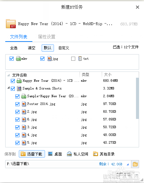Image resolution: width=144 pixels, height=183 pixels.
Task: Select the Poster 2014.jpg file name
Action: (41, 104)
